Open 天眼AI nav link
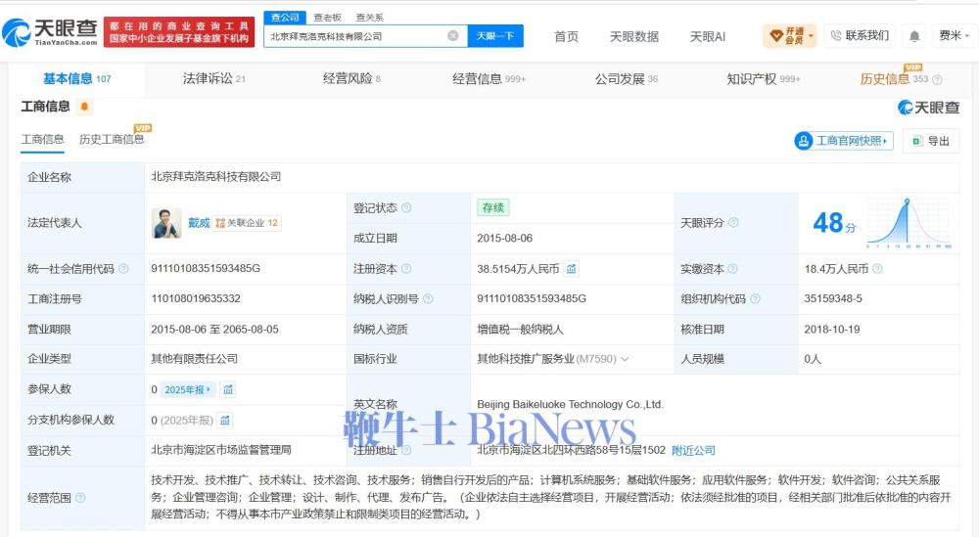This screenshot has width=979, height=537. tap(708, 37)
